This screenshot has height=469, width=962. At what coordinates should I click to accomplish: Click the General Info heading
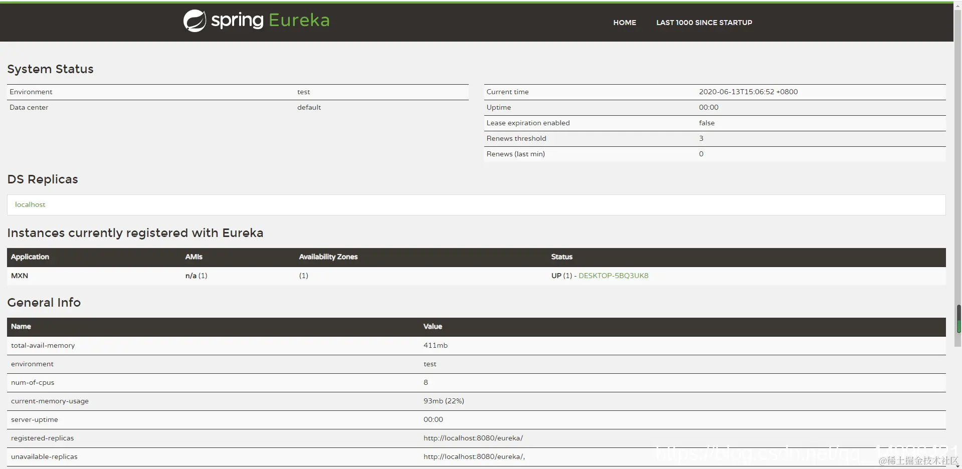click(44, 303)
